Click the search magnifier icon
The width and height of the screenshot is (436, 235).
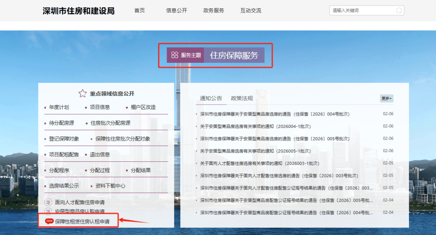[x=399, y=10]
